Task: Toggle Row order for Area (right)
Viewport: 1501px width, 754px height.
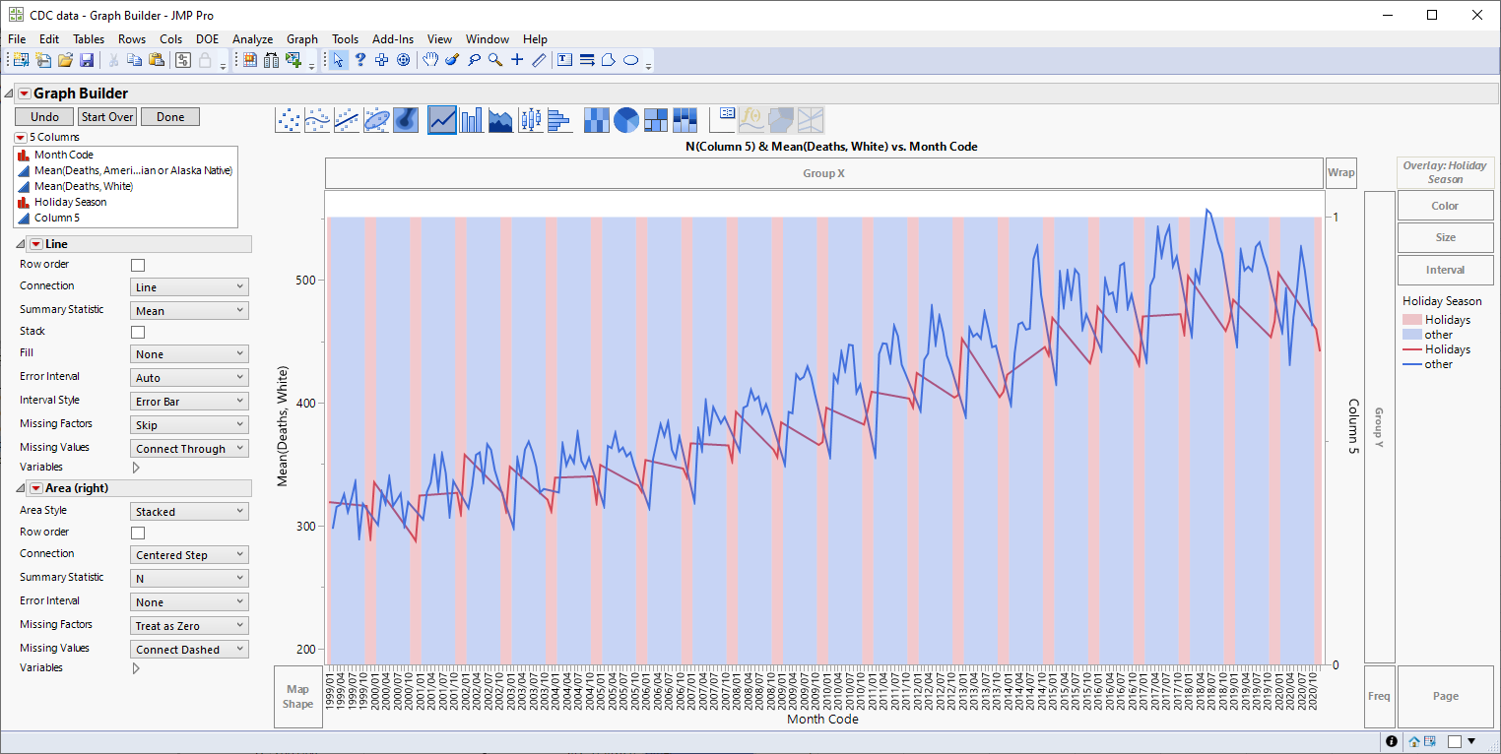Action: click(x=136, y=532)
